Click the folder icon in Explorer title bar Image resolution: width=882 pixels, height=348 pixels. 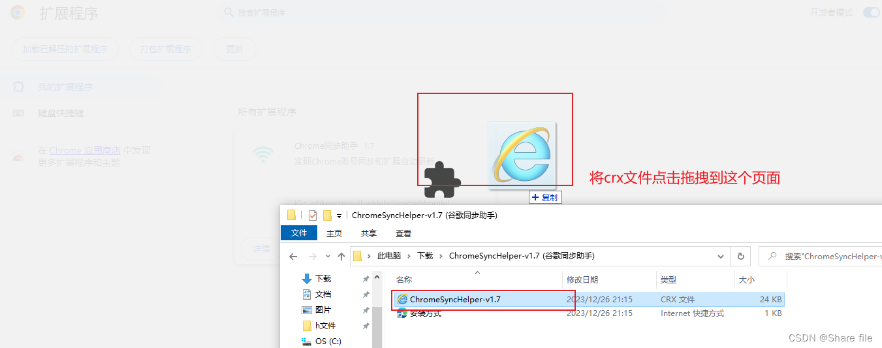click(x=292, y=215)
